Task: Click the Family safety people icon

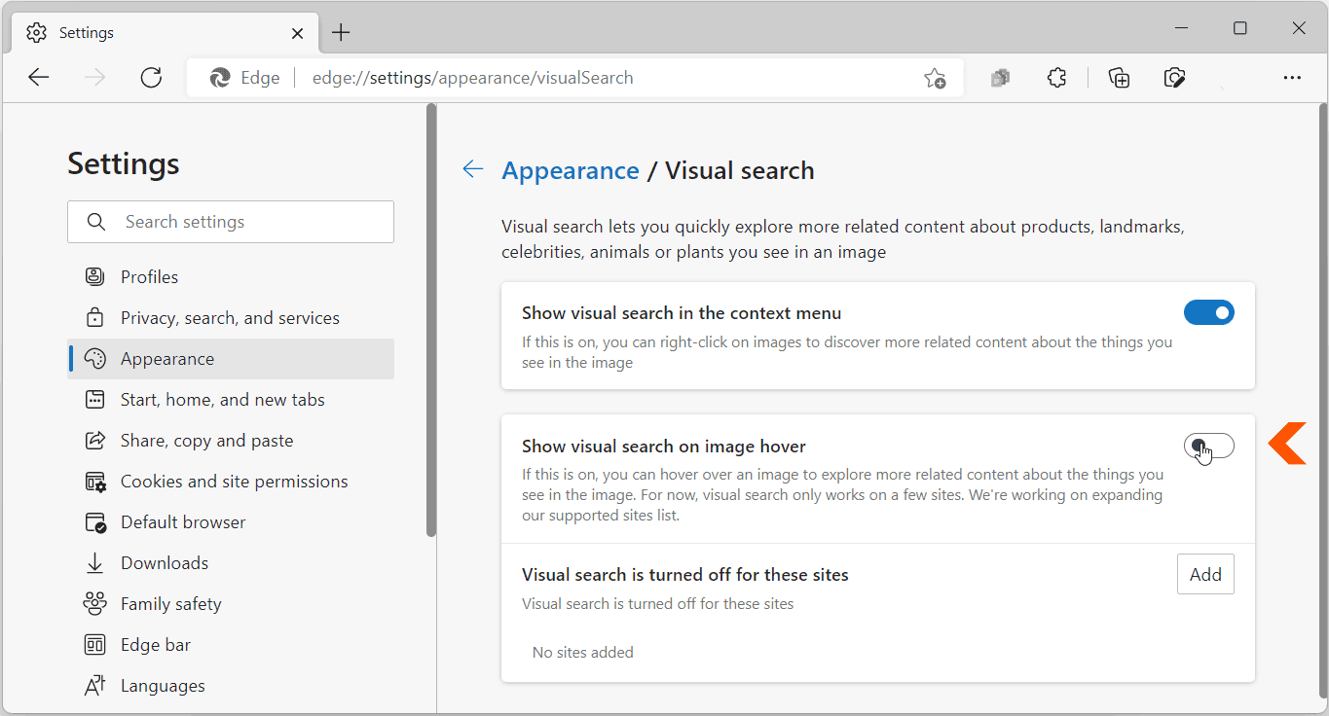Action: click(94, 604)
